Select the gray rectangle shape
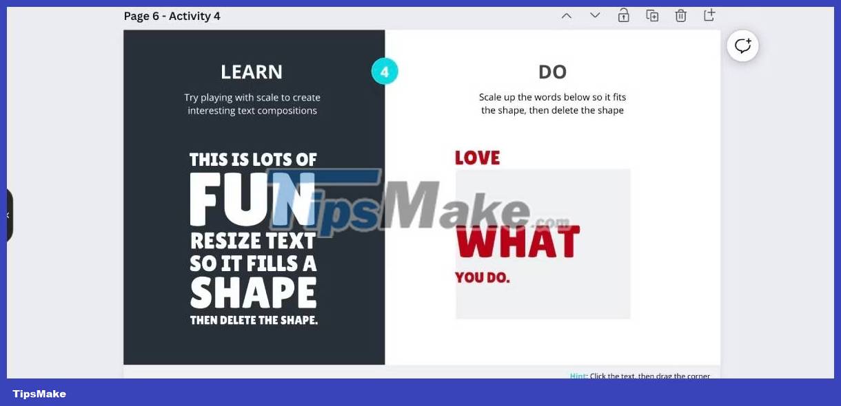Screen dimensions: 841x406 [593, 303]
